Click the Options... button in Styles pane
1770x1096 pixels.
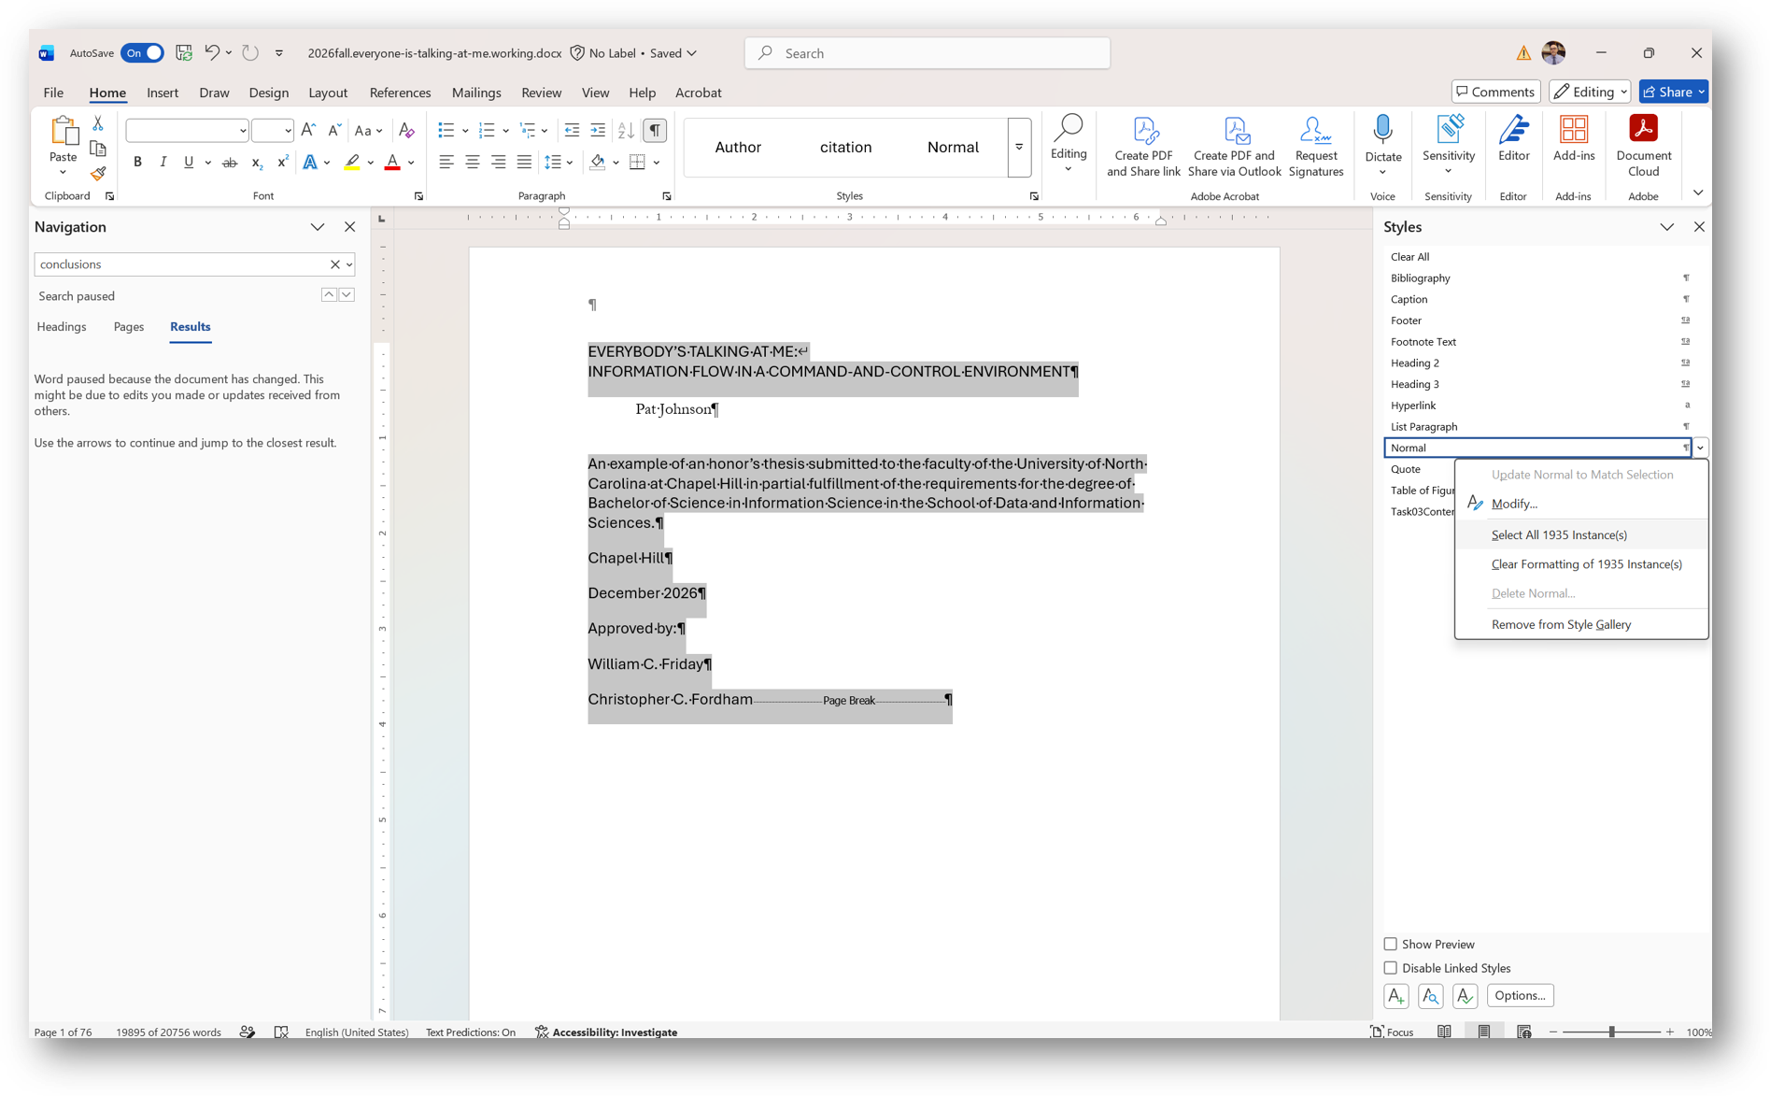(1520, 996)
